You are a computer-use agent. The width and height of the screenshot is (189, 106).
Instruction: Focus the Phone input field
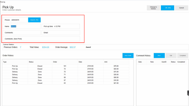[16, 20]
